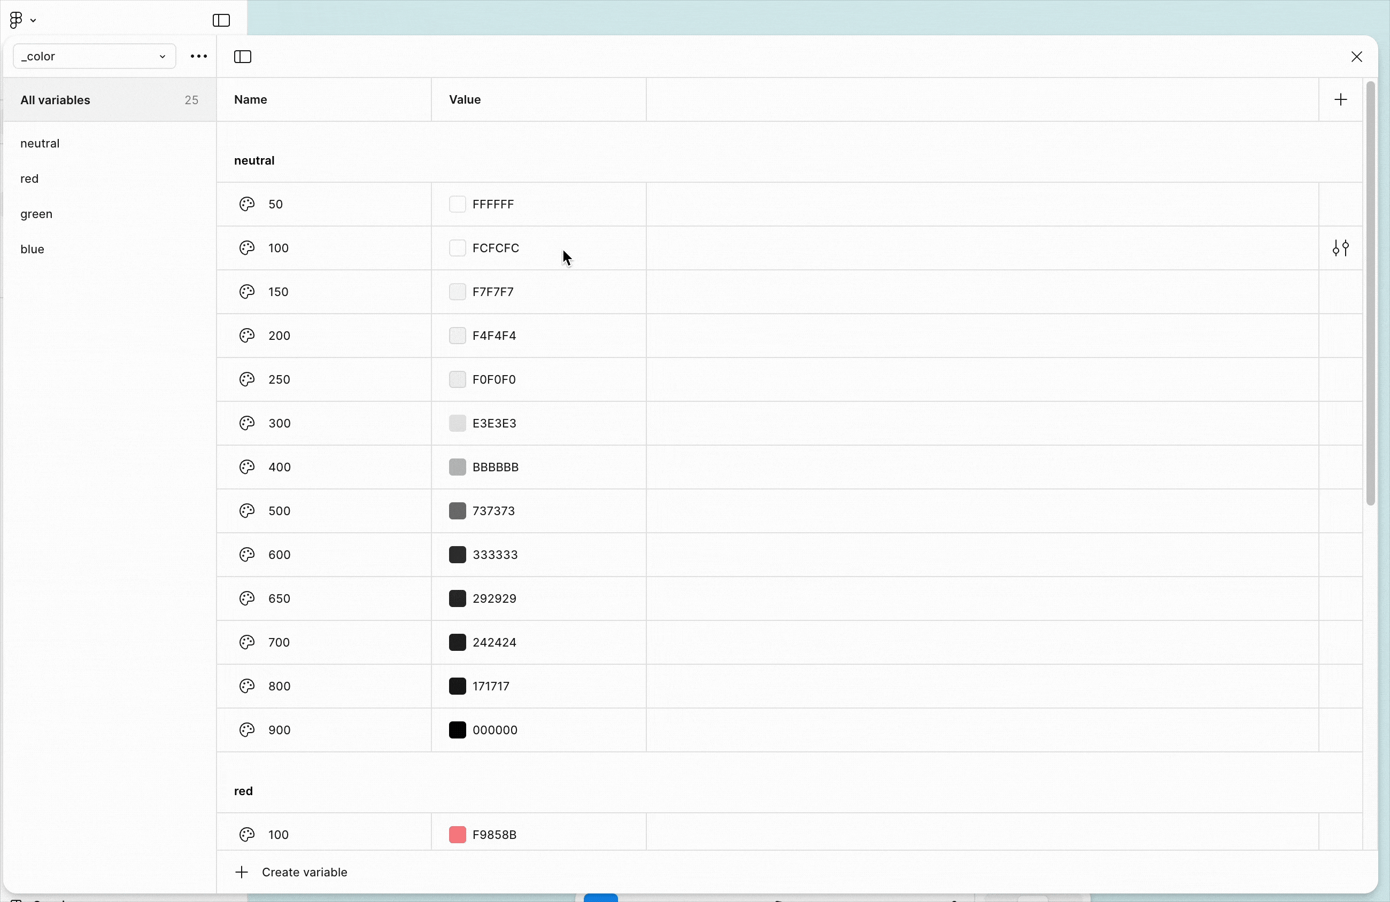Click the color palette icon for neutral 50
The image size is (1390, 902).
[x=247, y=205]
